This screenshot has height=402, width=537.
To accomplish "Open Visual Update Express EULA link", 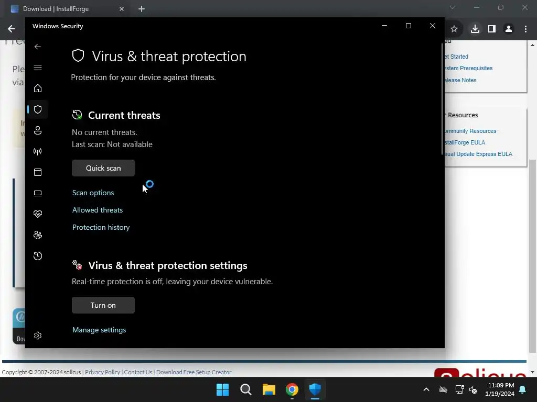I will coord(479,154).
